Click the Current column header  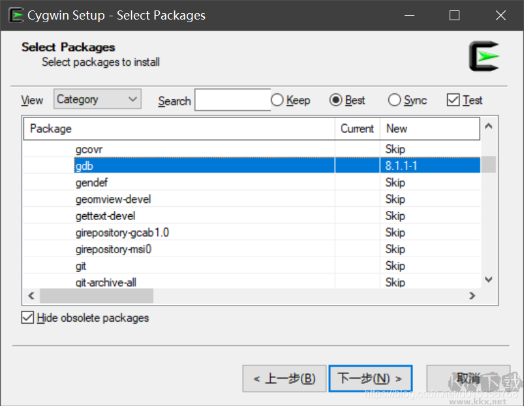click(x=357, y=129)
